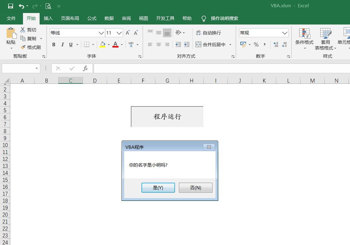Toggle bold formatting with the B icon

pyautogui.click(x=53, y=44)
